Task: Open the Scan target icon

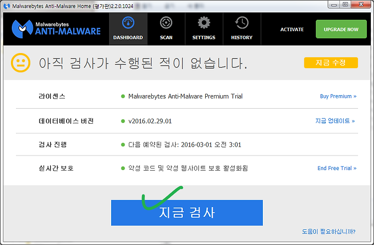Action: pos(166,23)
